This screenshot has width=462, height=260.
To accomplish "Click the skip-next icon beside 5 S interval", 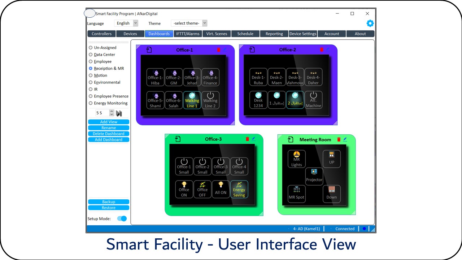I will pos(119,113).
